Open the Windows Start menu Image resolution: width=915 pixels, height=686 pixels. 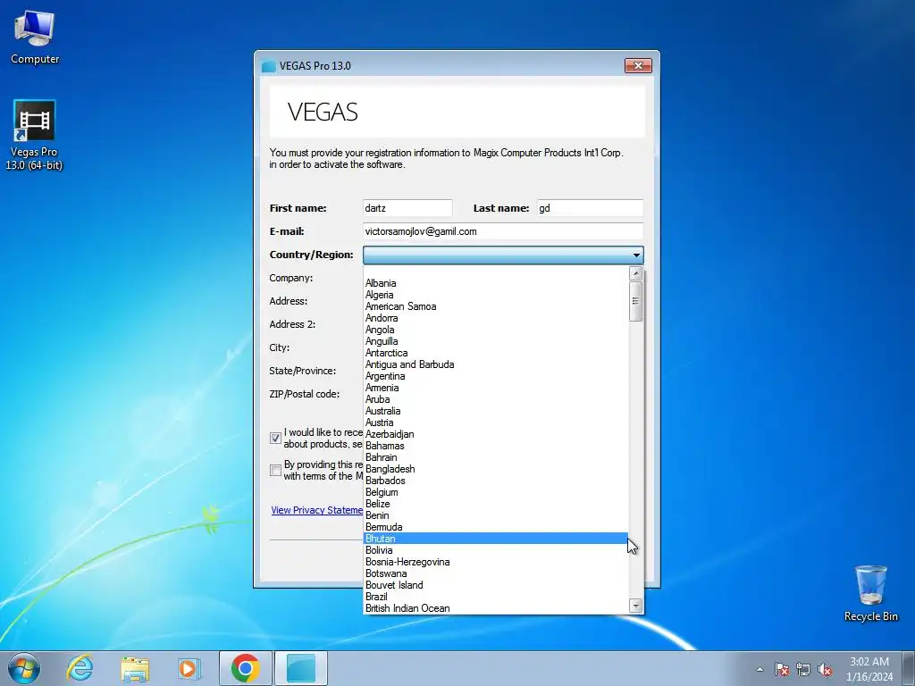pos(24,668)
